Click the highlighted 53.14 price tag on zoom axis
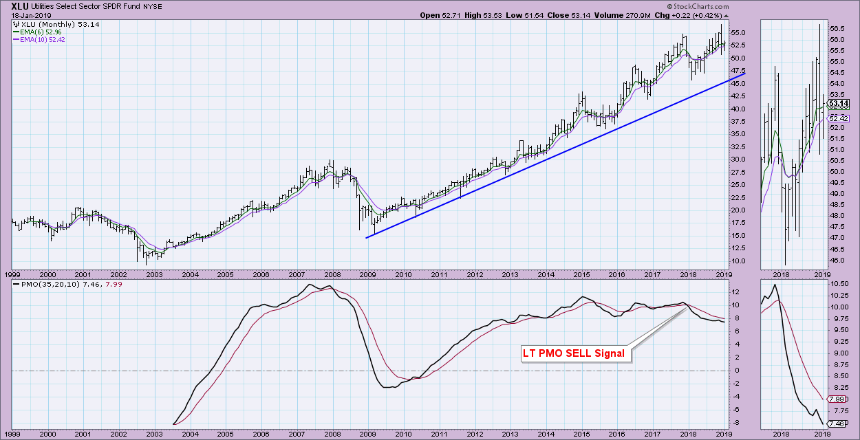The height and width of the screenshot is (440, 860). tap(839, 104)
